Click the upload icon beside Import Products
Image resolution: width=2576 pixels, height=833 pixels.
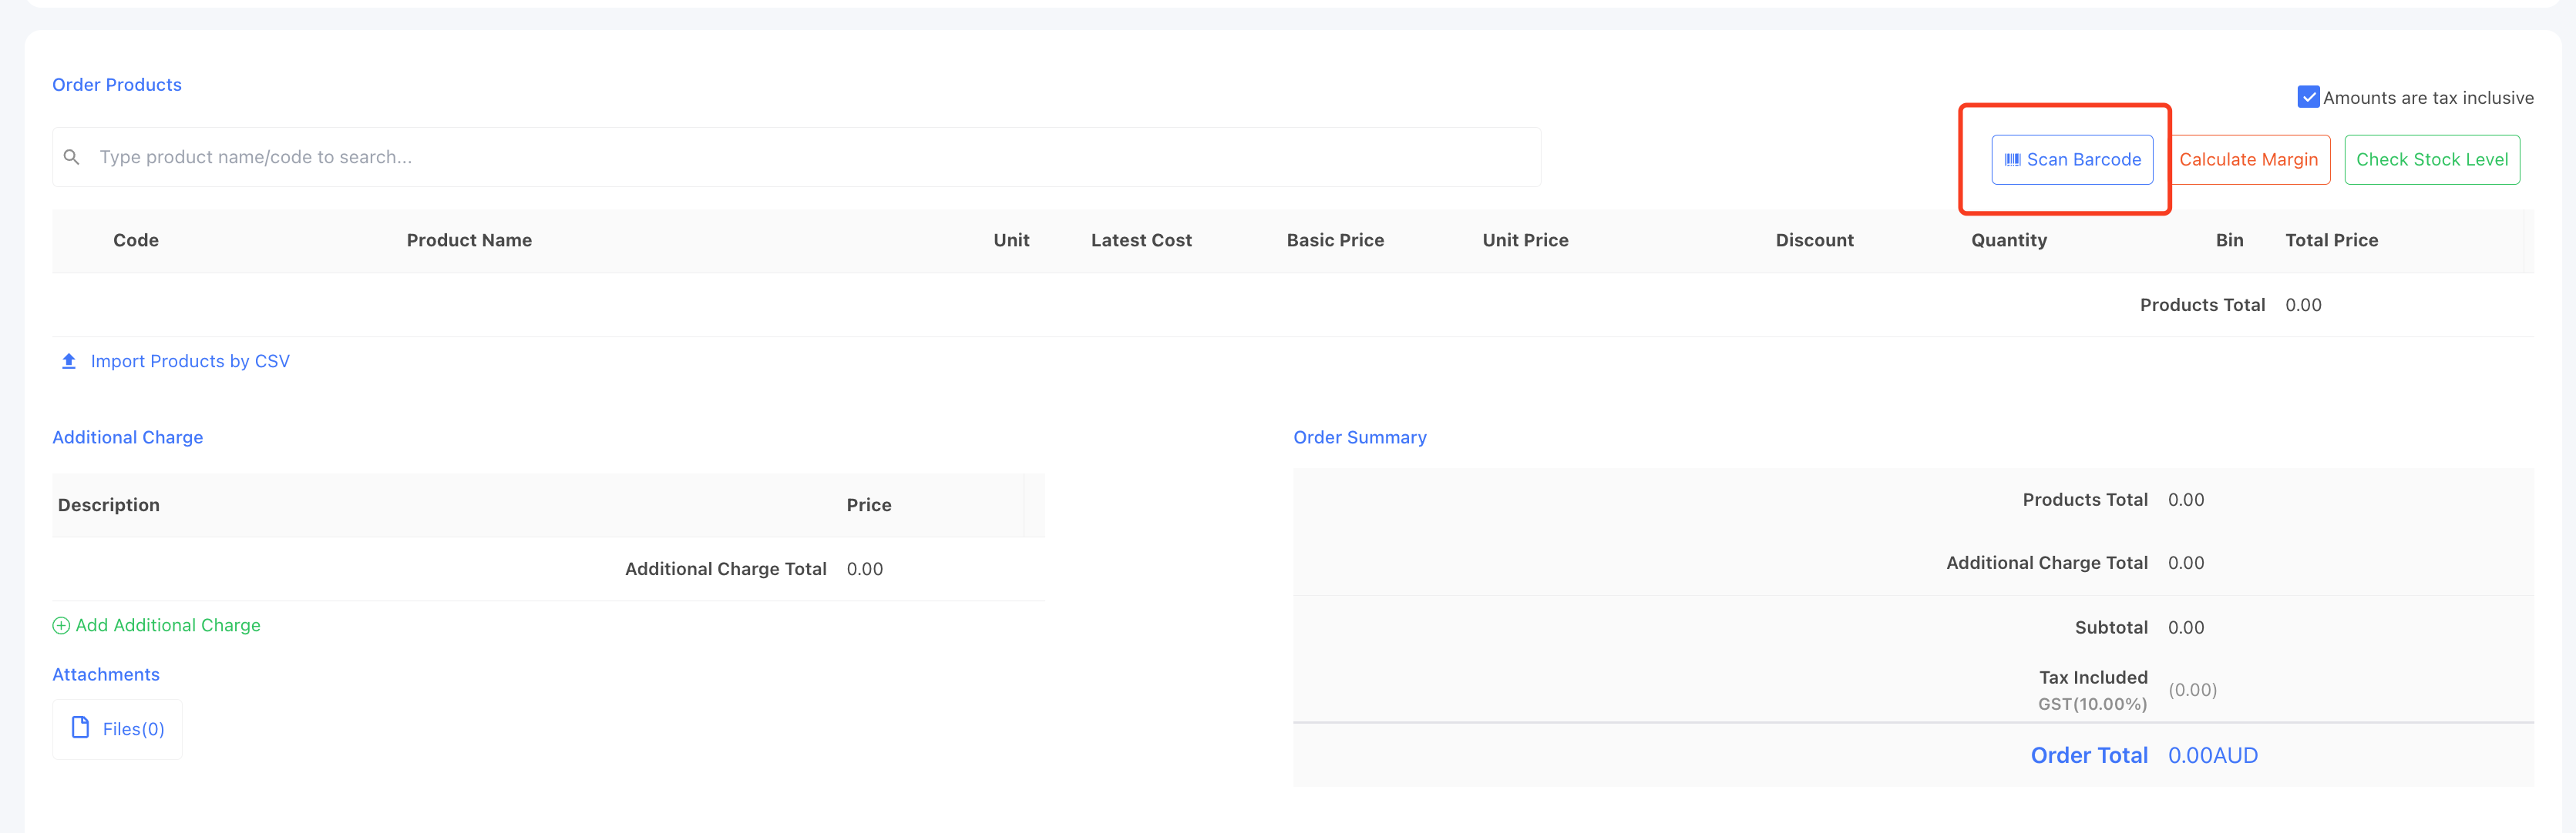(68, 362)
